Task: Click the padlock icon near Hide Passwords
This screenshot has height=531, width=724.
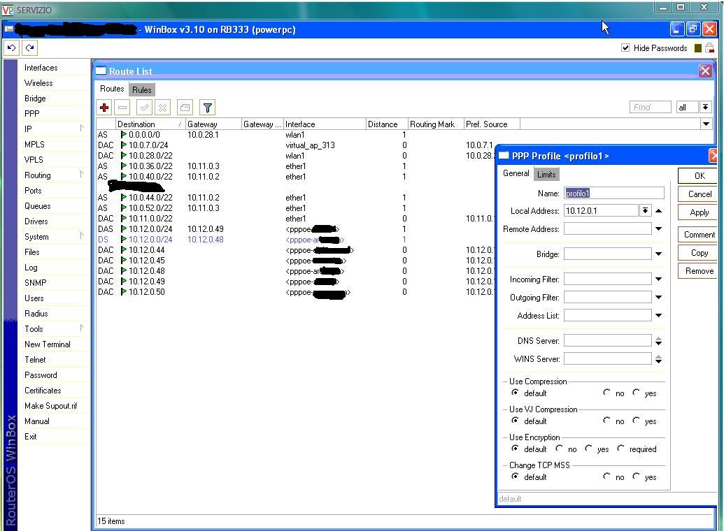Action: click(710, 48)
